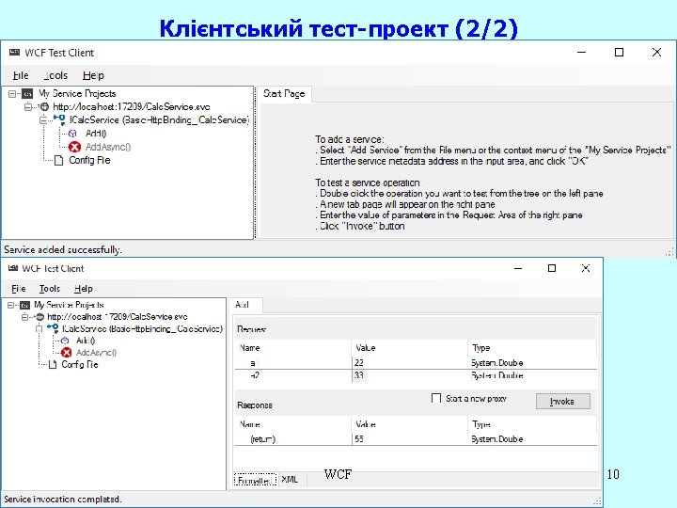Click upper WCF Test Client title bar icon
677x508 pixels.
tap(14, 53)
